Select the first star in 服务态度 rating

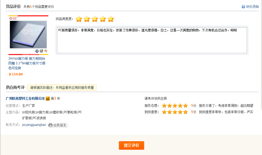[x=165, y=105]
